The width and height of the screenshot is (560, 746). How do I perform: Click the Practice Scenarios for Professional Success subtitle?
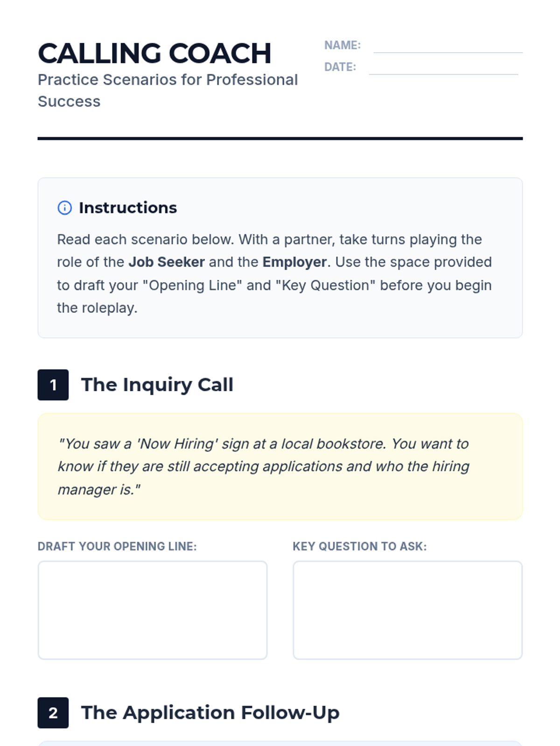tap(168, 90)
